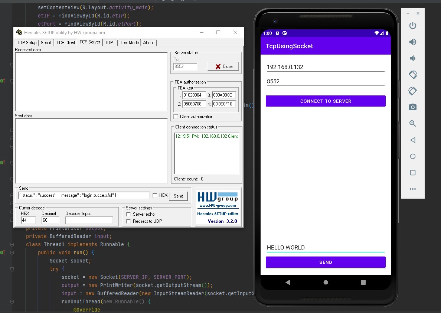Click SERVER_PORT in the Socket constructor code

[170, 277]
